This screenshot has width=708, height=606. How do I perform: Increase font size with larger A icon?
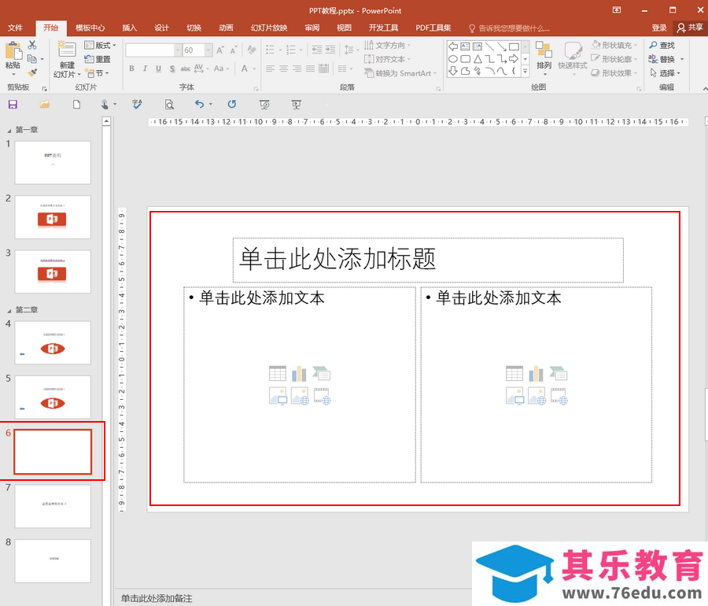coord(220,50)
